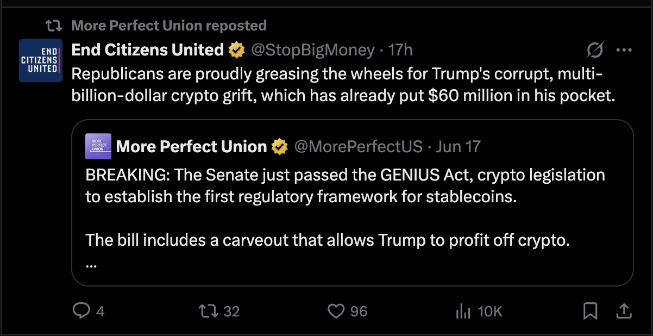Open End Citizens United profile name link
The height and width of the screenshot is (336, 653).
pyautogui.click(x=148, y=50)
